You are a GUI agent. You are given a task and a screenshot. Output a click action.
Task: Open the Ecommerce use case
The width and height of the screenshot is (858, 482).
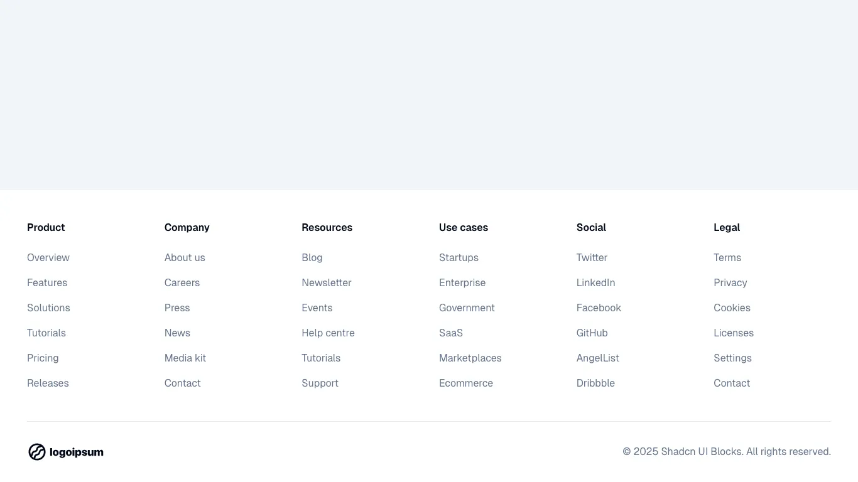pyautogui.click(x=466, y=383)
